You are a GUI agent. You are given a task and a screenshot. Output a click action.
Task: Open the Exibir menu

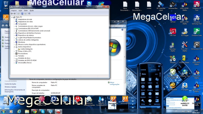coord(26,10)
